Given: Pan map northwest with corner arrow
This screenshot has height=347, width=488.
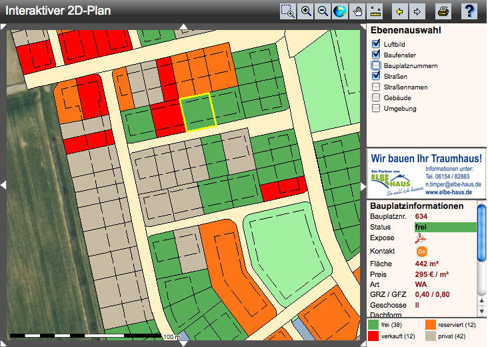Looking at the screenshot, I should point(3,27).
